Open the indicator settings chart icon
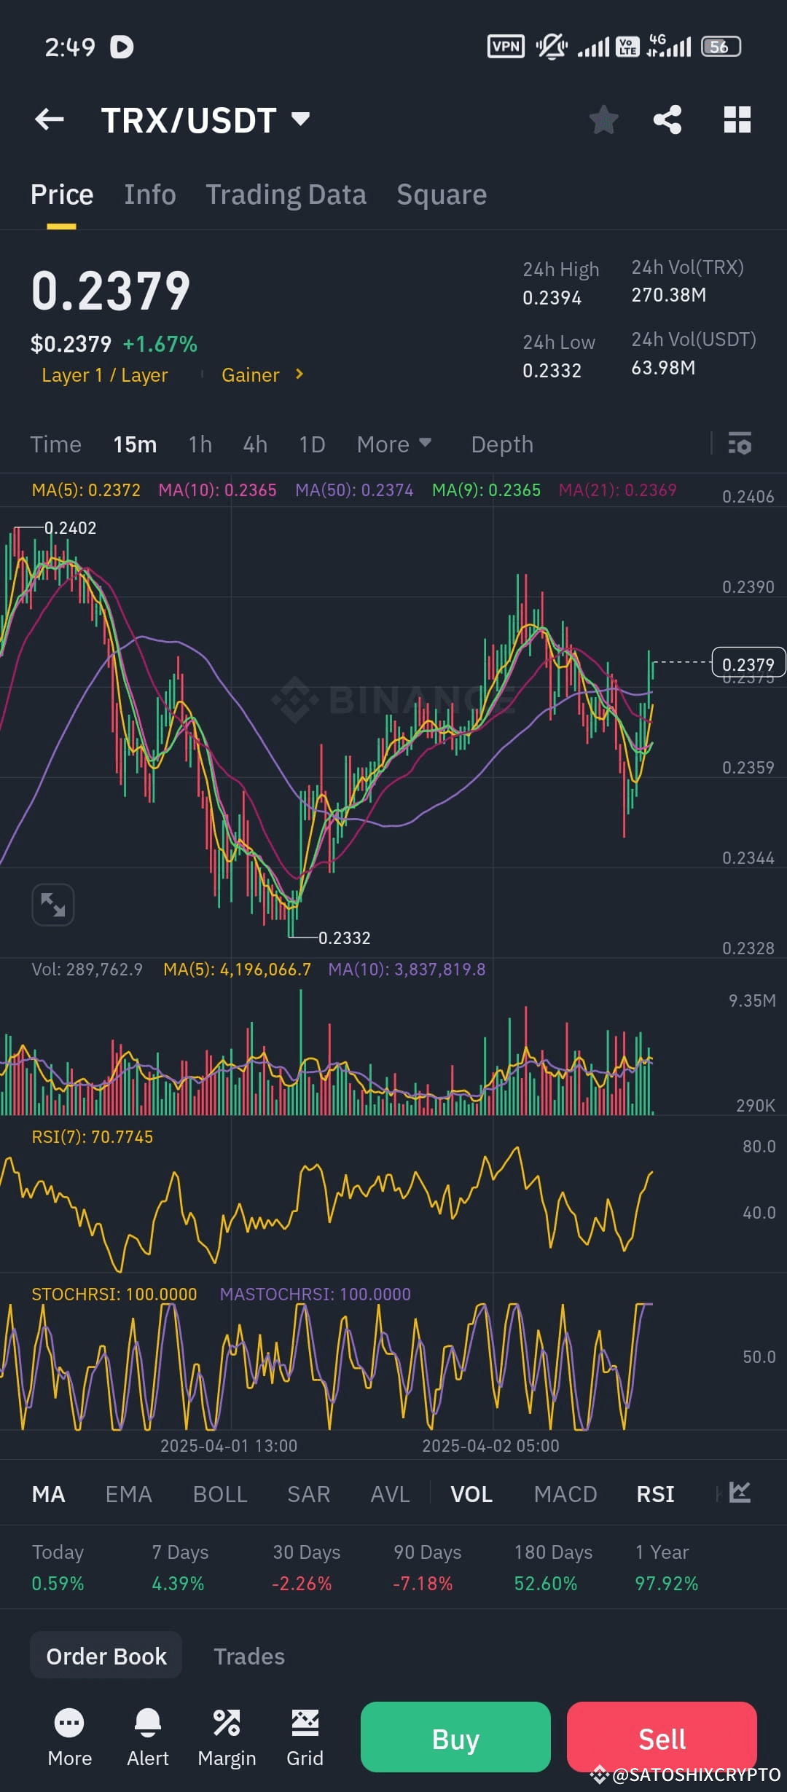The image size is (787, 1792). (x=740, y=1493)
